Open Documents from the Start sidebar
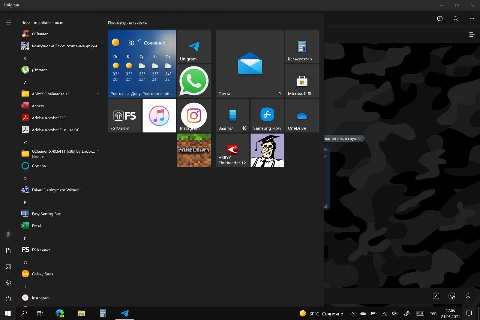480x320 pixels. [8, 251]
